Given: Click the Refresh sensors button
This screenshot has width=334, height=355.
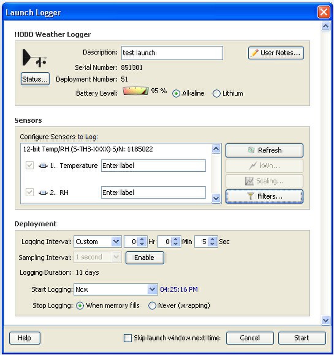Looking at the screenshot, I should 264,150.
